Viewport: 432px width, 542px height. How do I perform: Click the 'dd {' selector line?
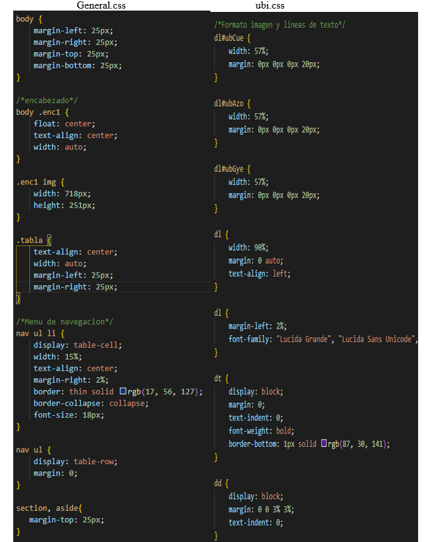[x=222, y=483]
